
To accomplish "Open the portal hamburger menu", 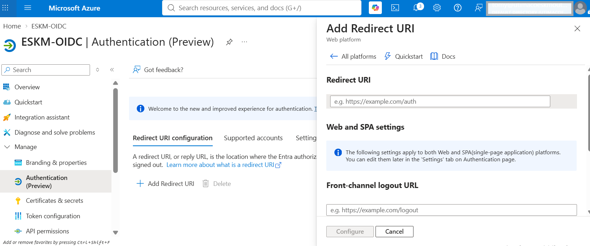I will click(28, 8).
